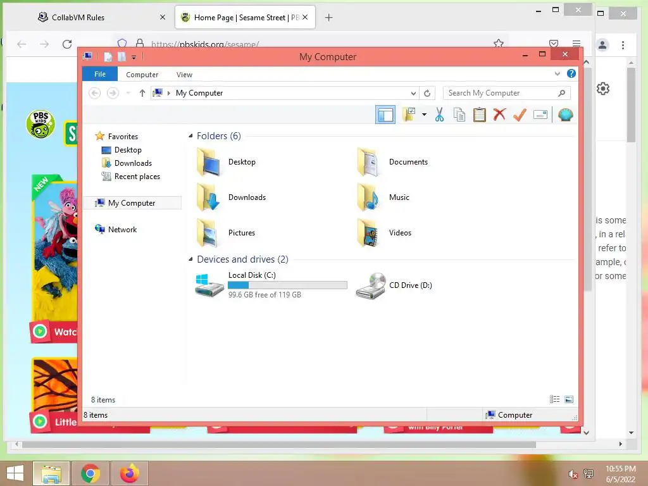Select Network in navigation pane
The width and height of the screenshot is (648, 486).
tap(122, 229)
